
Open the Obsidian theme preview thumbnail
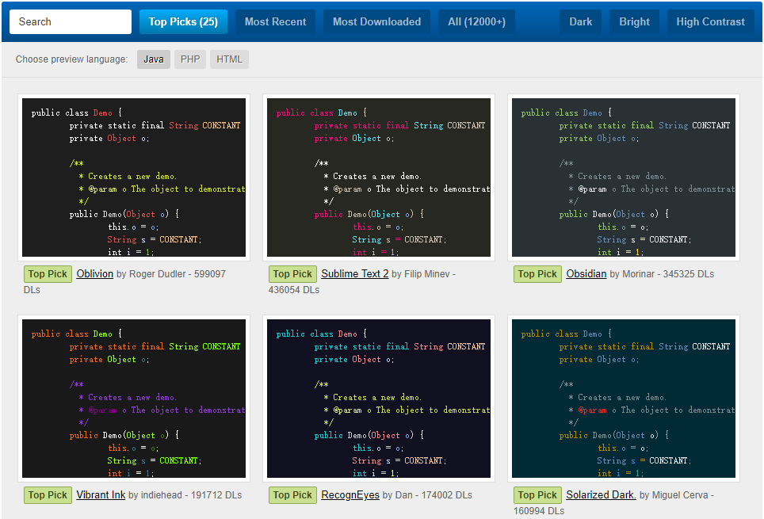pos(624,177)
